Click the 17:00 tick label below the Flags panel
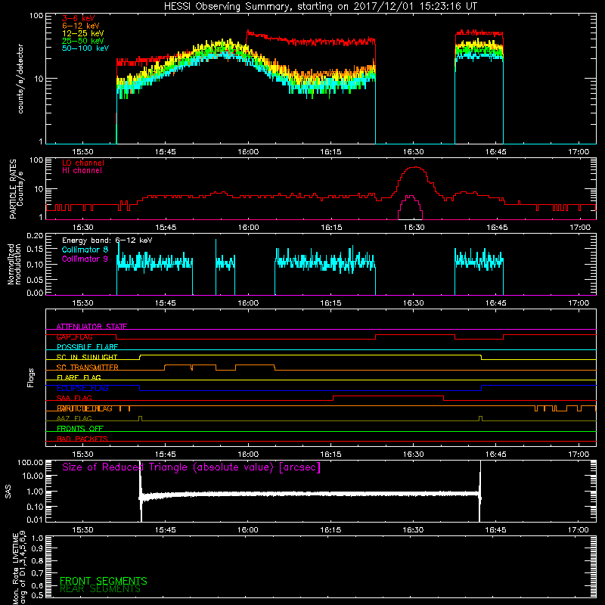Viewport: 605px width, 605px height. 579,455
